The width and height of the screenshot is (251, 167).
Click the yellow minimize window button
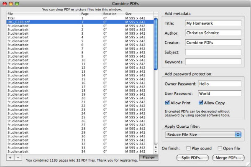11,4
